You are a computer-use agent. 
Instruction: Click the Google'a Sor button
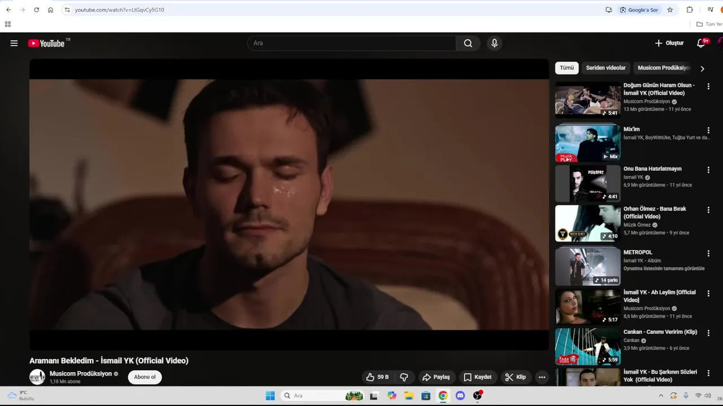639,10
